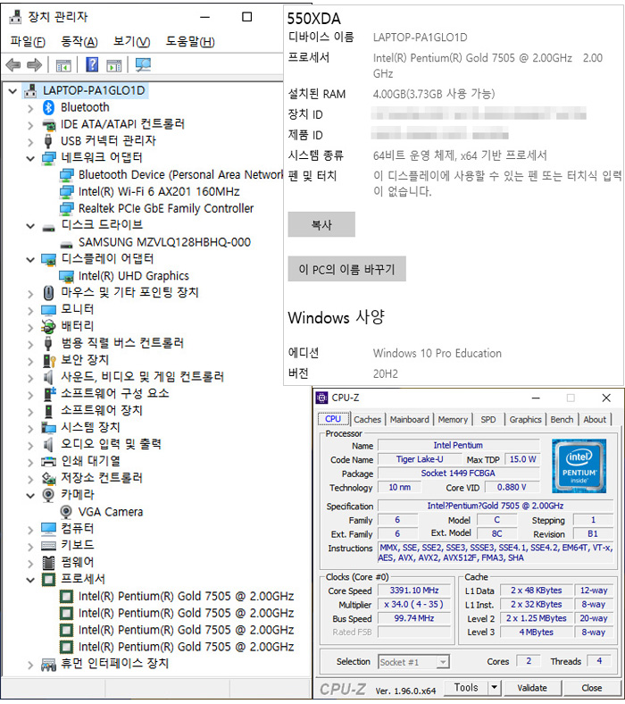625x704 pixels.
Task: Click the Intel Wi-Fi 6 AX201 adapter icon
Action: click(x=66, y=192)
